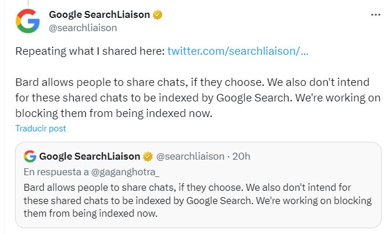The width and height of the screenshot is (387, 234).
Task: Click the 'Repeating what I shared here' text
Action: [90, 51]
